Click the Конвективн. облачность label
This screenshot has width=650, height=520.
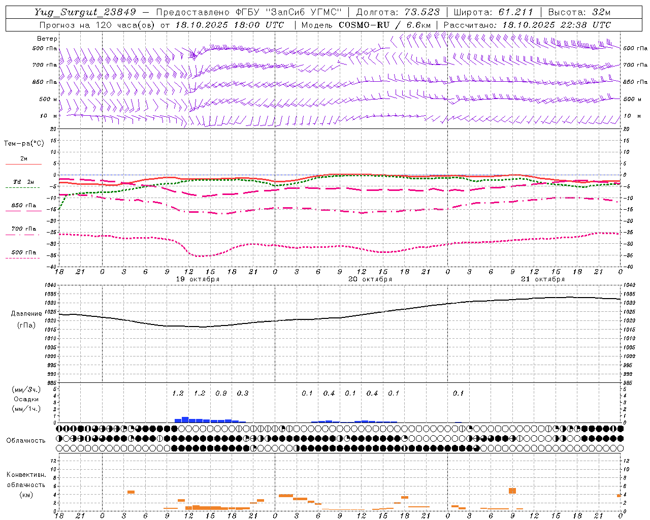pos(26,480)
